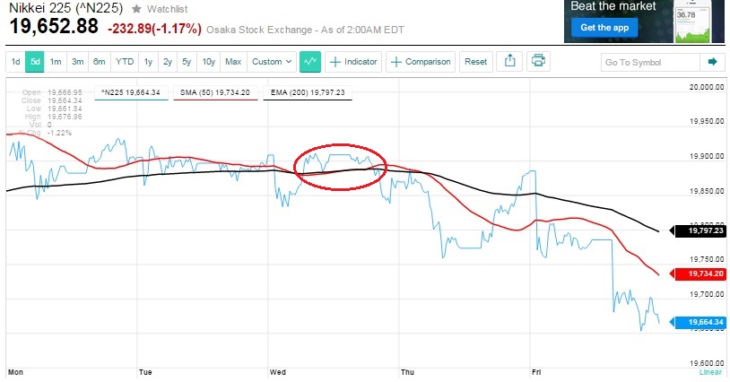This screenshot has width=730, height=382.
Task: Print the chart using printer icon
Action: click(538, 62)
